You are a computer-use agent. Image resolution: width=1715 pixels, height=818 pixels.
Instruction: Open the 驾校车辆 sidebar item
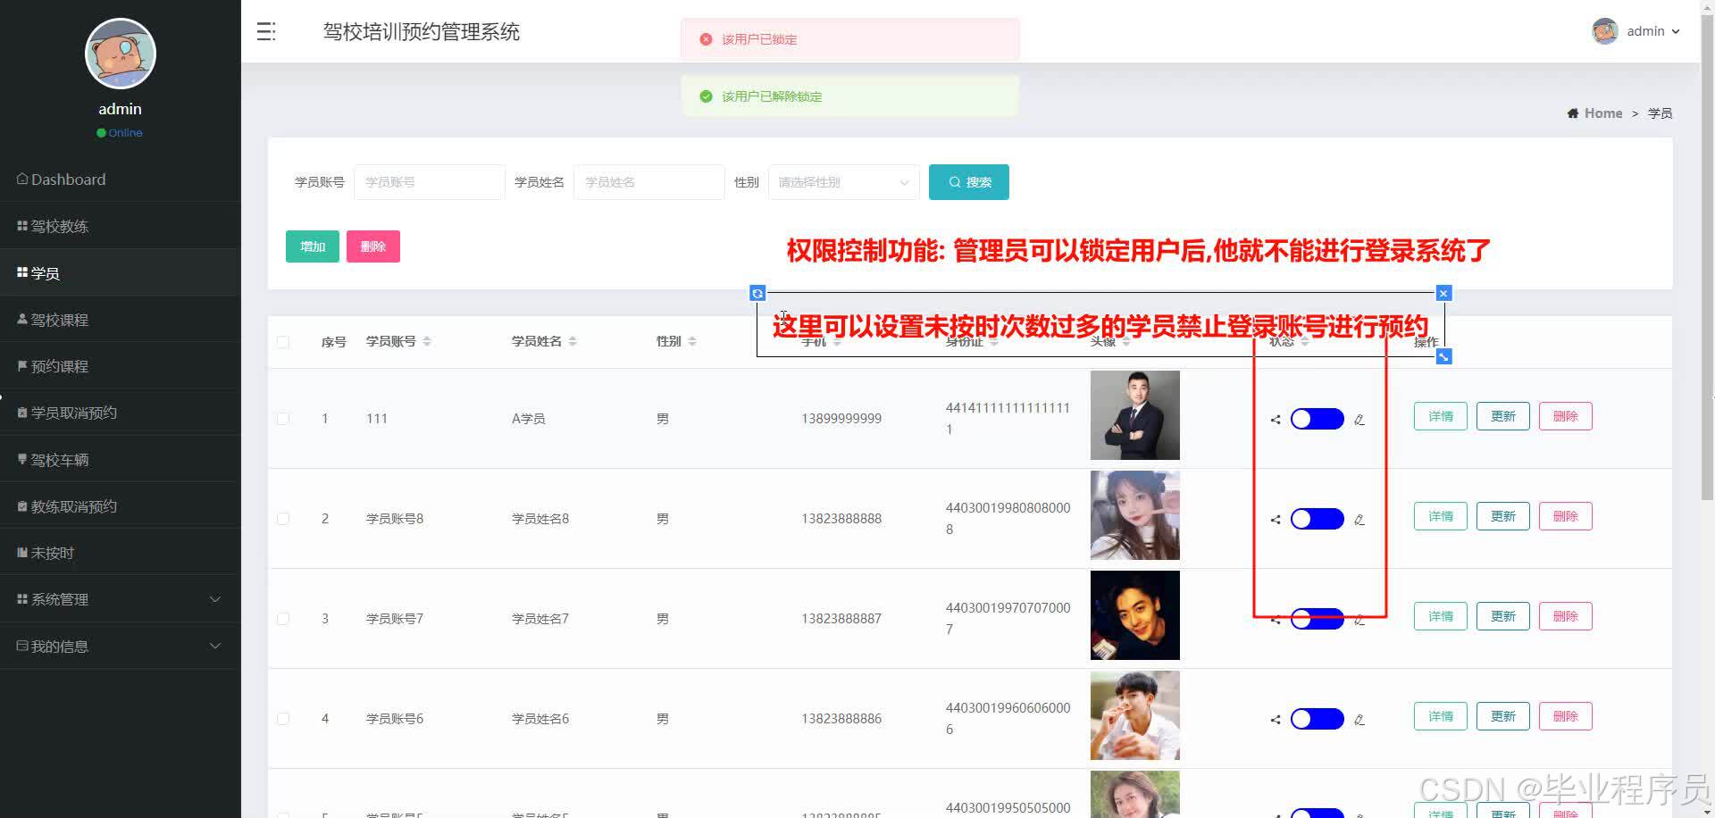pyautogui.click(x=121, y=460)
